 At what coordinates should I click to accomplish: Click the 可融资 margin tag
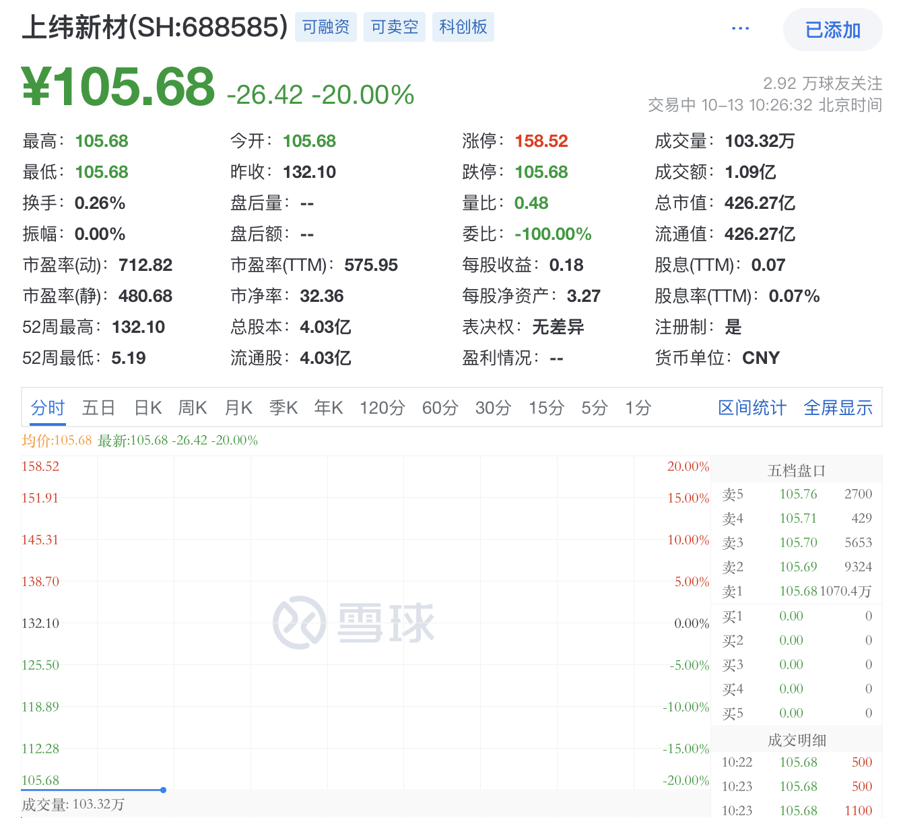click(x=326, y=27)
